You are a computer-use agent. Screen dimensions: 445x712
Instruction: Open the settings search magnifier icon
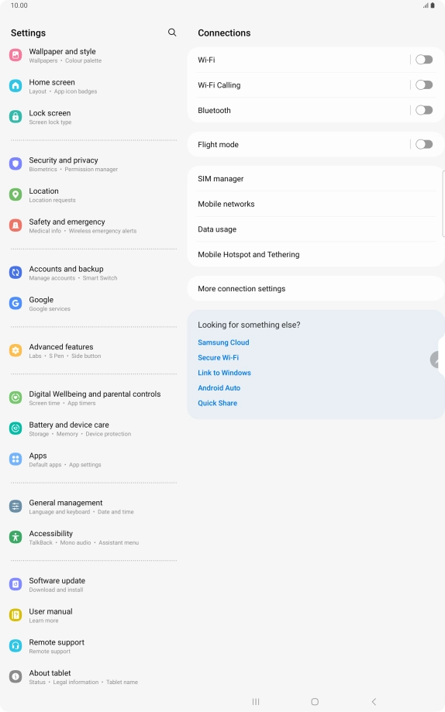172,33
